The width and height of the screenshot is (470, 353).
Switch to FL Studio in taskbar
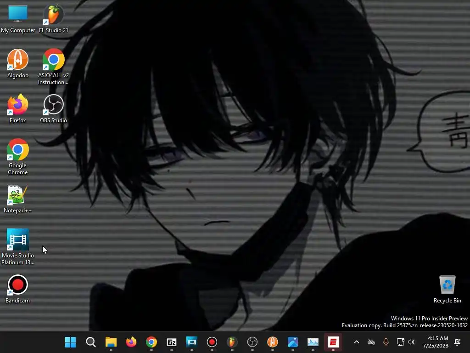point(232,342)
